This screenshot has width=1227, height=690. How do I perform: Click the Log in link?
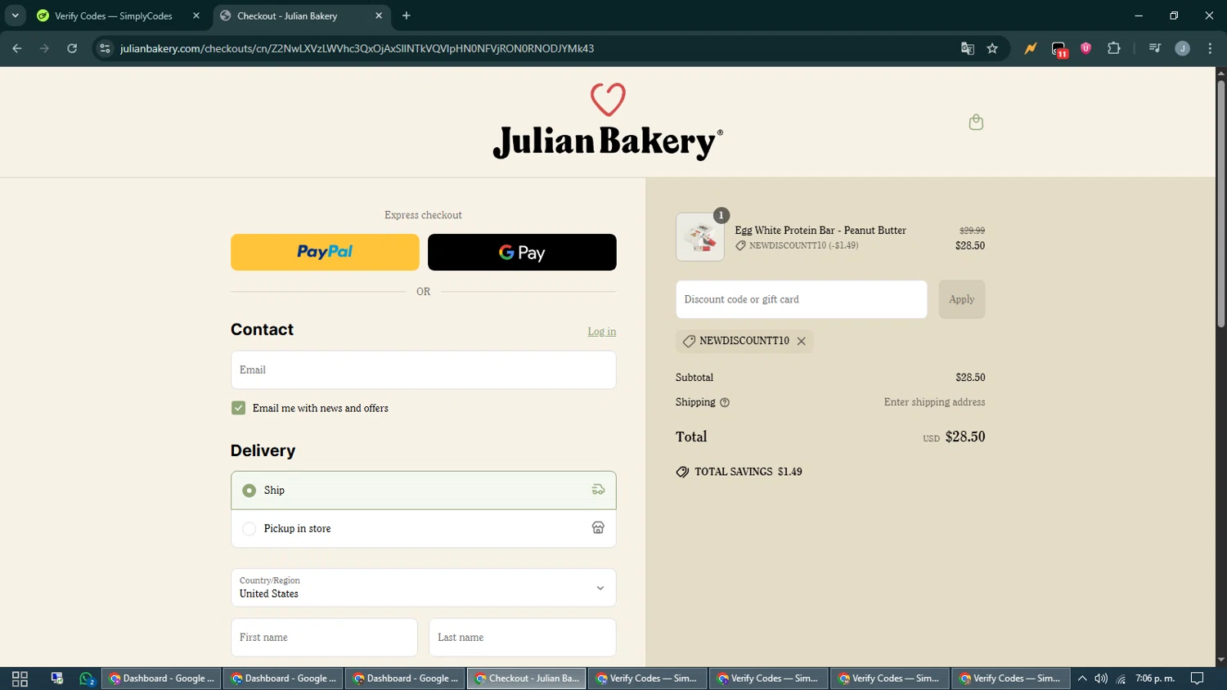[x=602, y=331]
